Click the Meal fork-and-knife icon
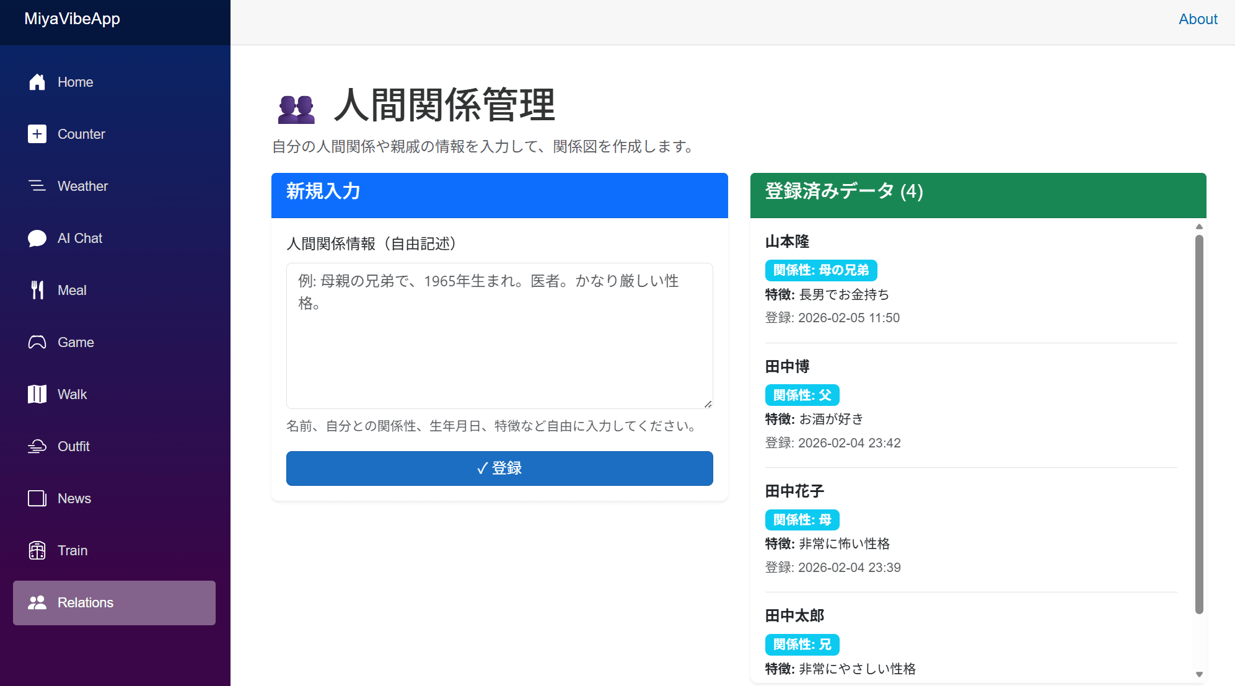 pyautogui.click(x=37, y=290)
